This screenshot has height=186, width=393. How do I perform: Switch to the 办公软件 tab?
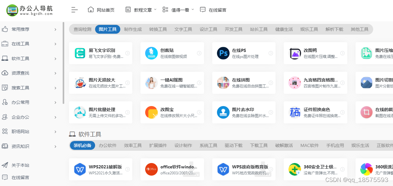(x=108, y=145)
